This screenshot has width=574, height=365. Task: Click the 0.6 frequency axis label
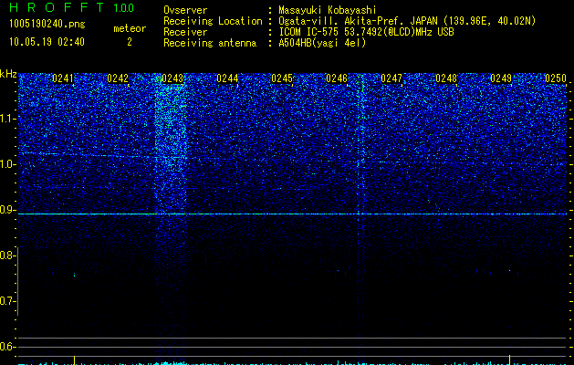[7, 347]
